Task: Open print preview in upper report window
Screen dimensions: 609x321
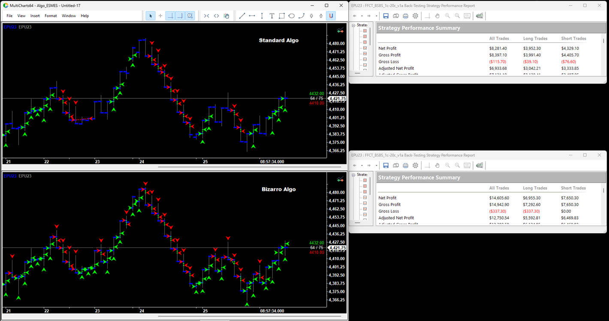Action: click(395, 16)
